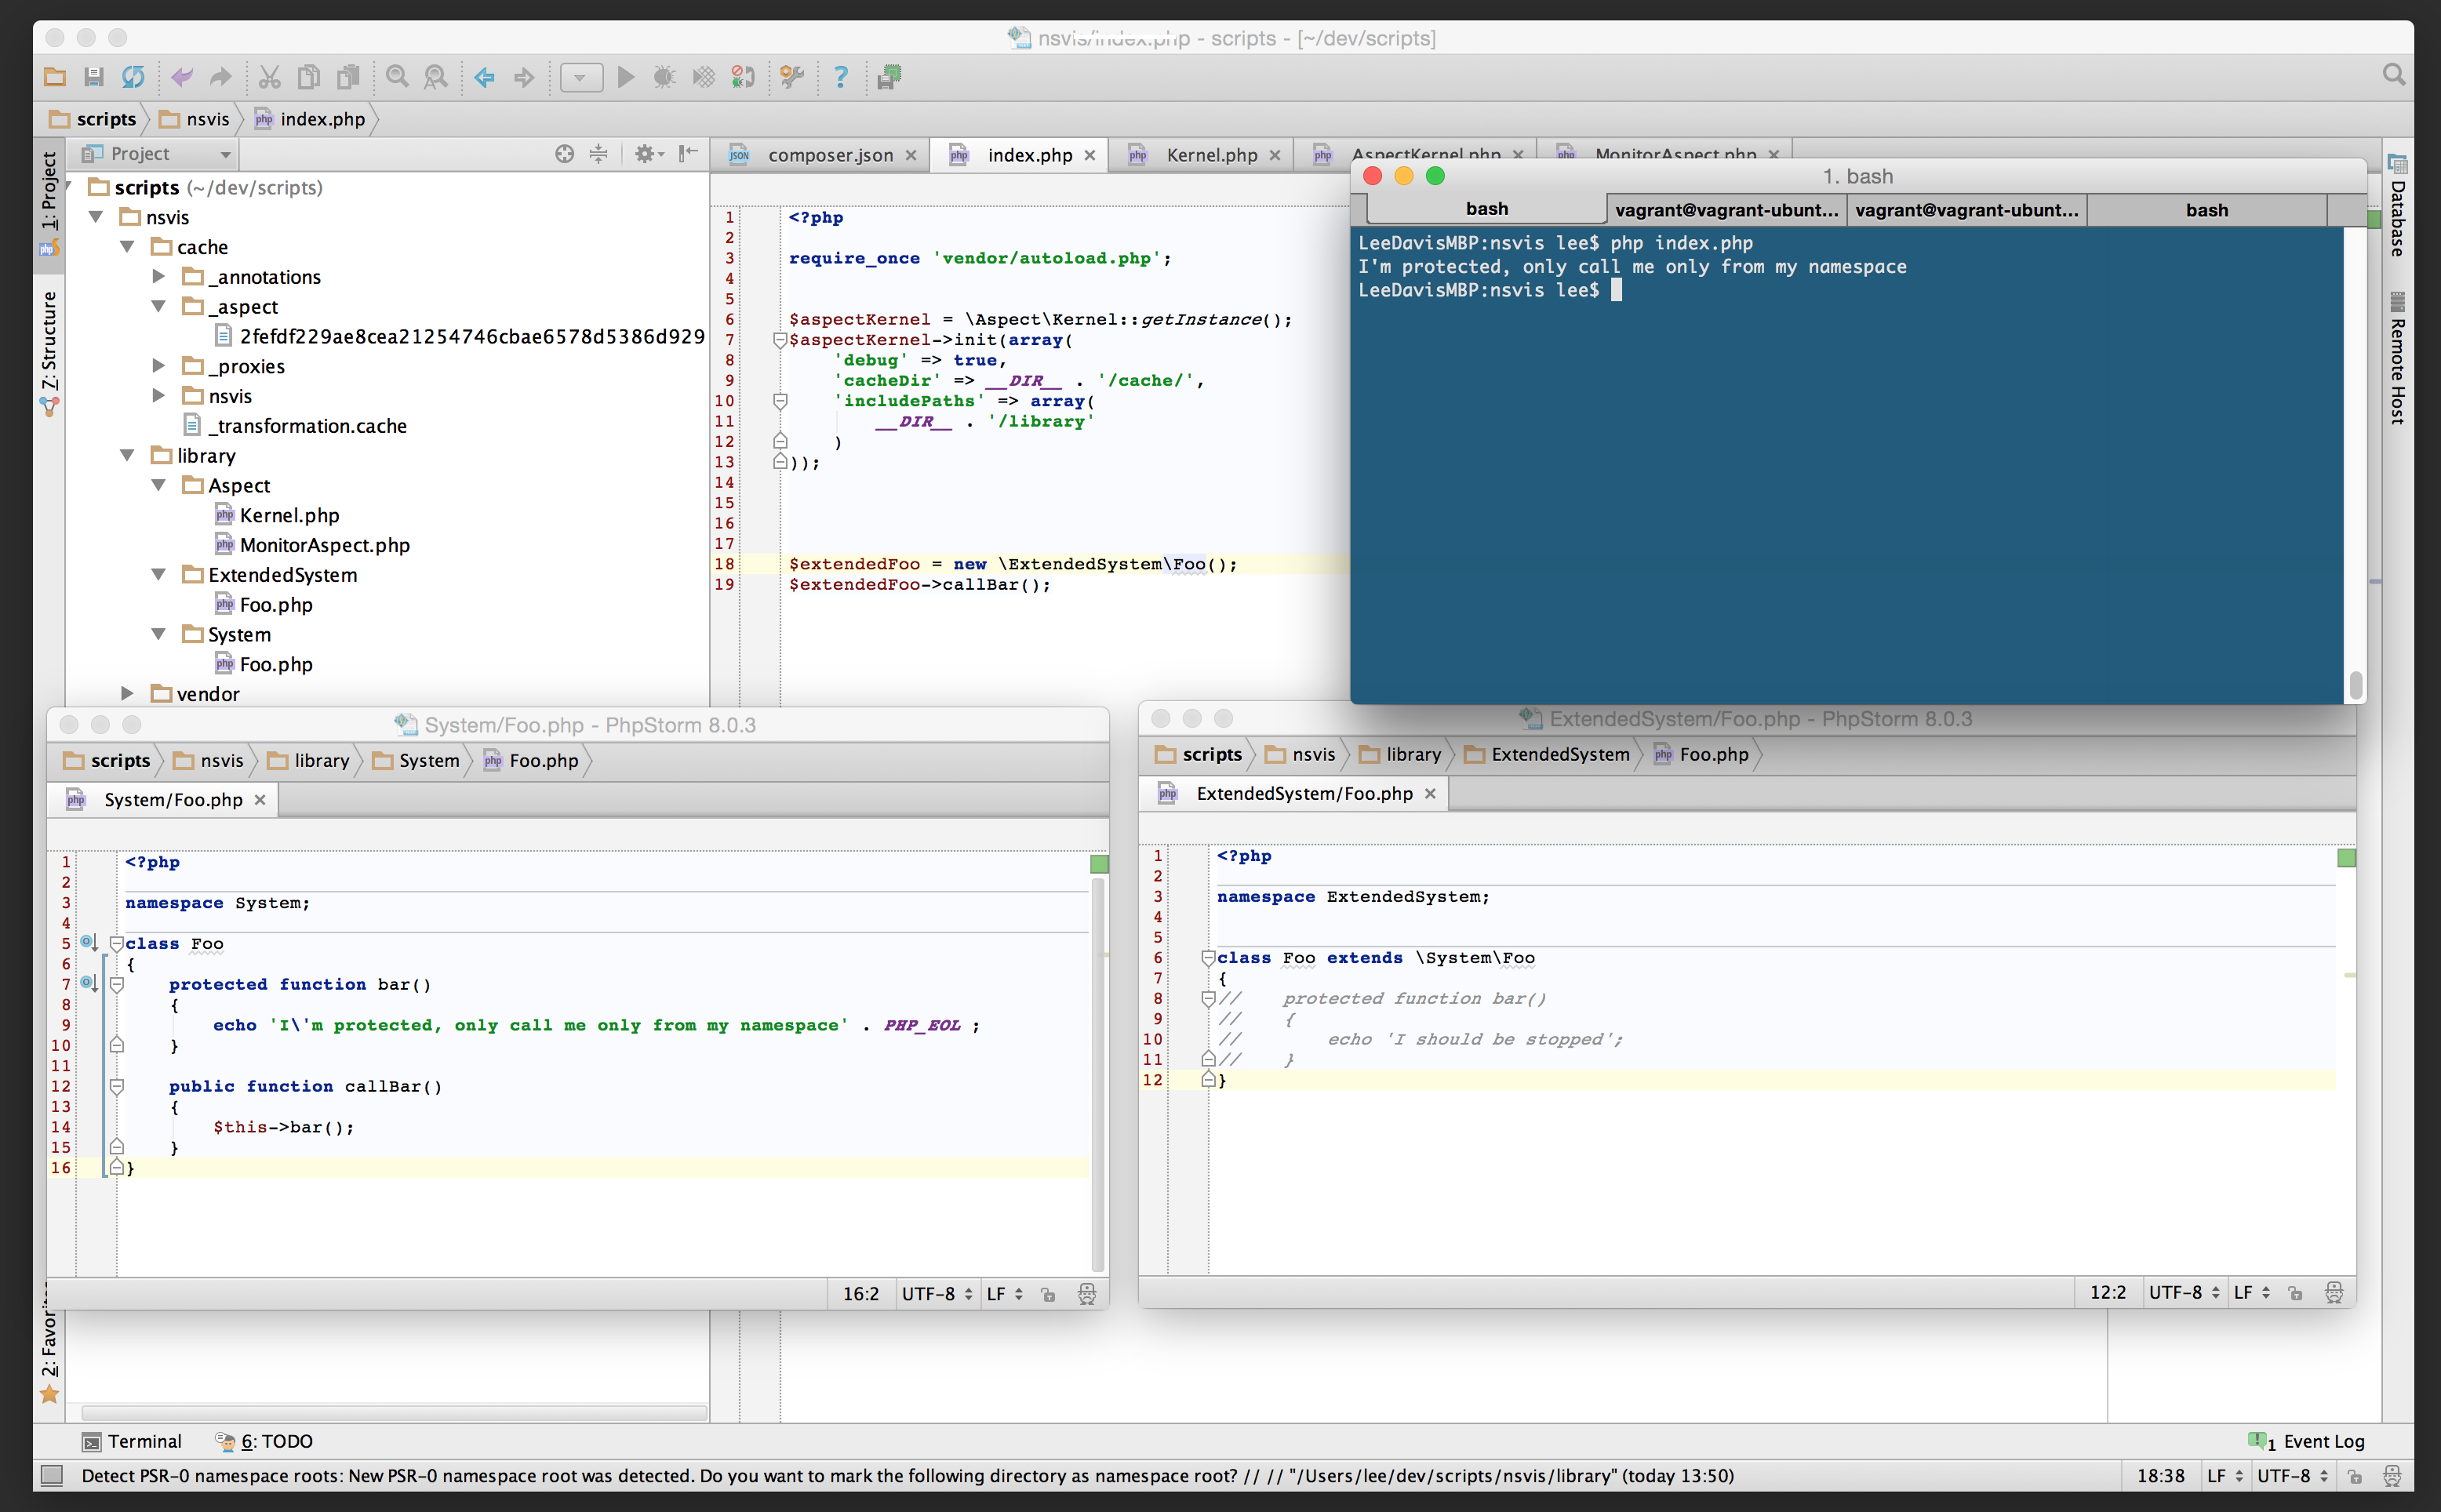Image resolution: width=2441 pixels, height=1512 pixels.
Task: Open Project panel gear settings menu
Action: tap(648, 153)
